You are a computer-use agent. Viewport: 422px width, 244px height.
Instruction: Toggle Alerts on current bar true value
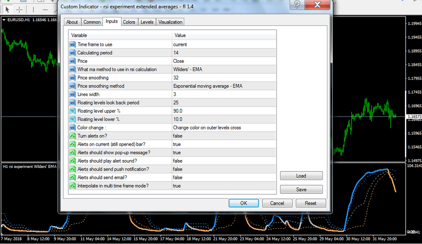click(x=224, y=144)
